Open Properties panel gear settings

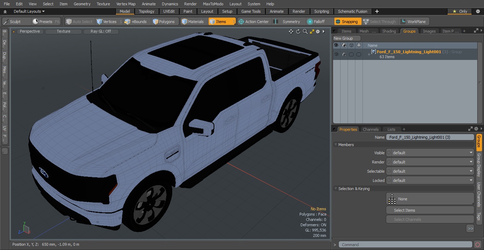point(476,129)
